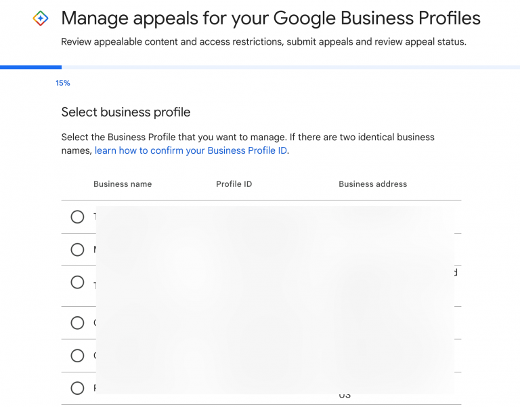Image resolution: width=520 pixels, height=407 pixels.
Task: Select the fourth business profile radio button
Action: coord(77,323)
